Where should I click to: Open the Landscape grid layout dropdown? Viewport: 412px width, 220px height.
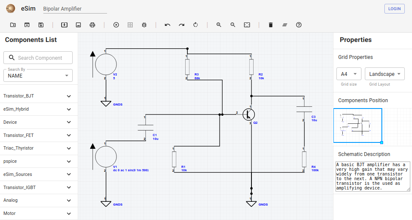tap(385, 74)
